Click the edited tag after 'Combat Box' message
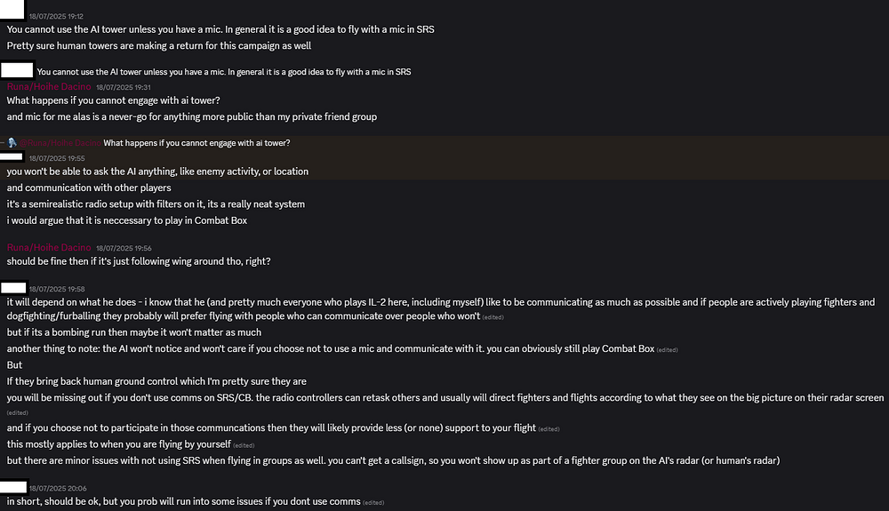The image size is (889, 511). [x=667, y=350]
